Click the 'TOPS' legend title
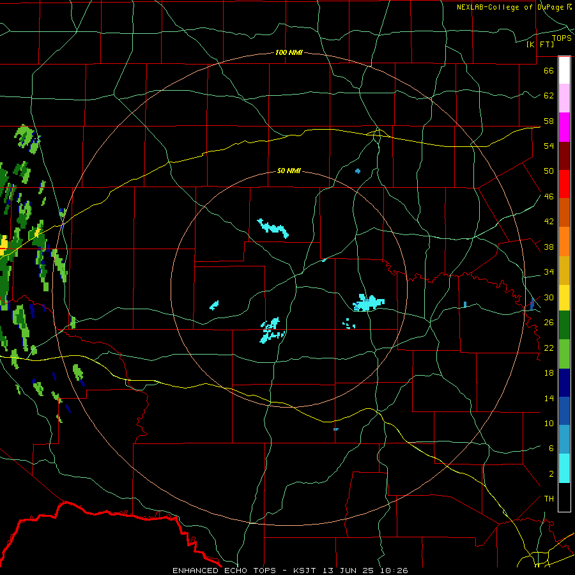The height and width of the screenshot is (575, 575). 562,38
